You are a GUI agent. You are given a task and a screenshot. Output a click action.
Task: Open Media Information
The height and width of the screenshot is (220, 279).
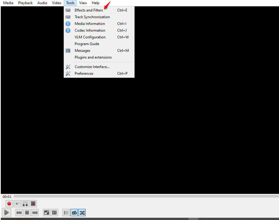tap(99, 24)
